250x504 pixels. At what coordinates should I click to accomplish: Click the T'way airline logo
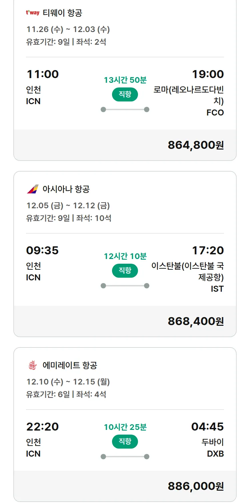pos(33,13)
